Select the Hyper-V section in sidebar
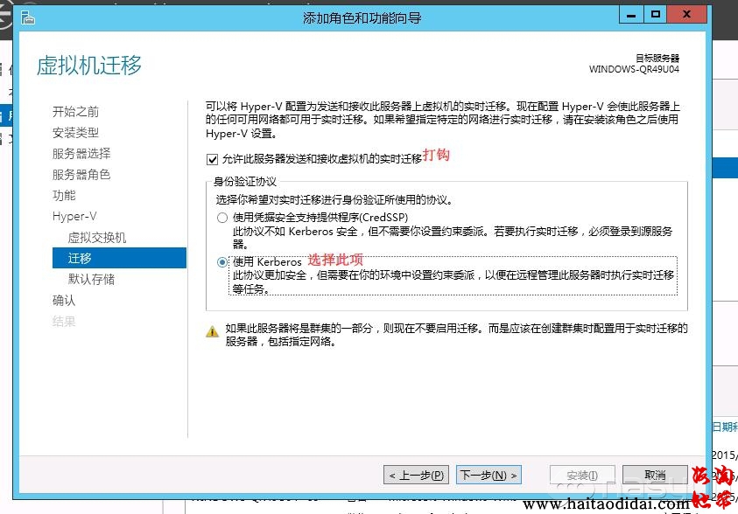 point(74,217)
